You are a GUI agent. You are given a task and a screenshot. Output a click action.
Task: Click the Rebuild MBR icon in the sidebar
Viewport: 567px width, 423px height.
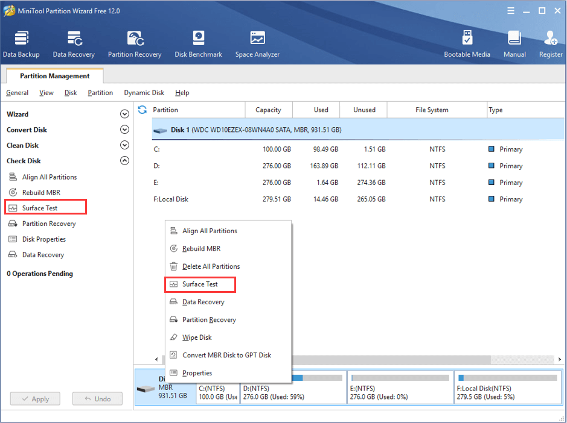coord(13,192)
